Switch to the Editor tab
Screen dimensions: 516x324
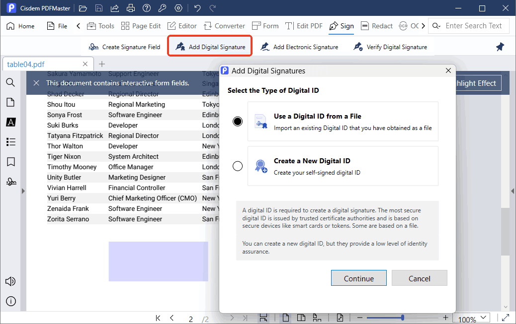coord(182,26)
